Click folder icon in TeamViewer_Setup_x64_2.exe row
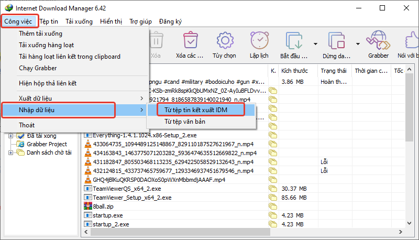Screen dimensions: 419x240 [273, 198]
